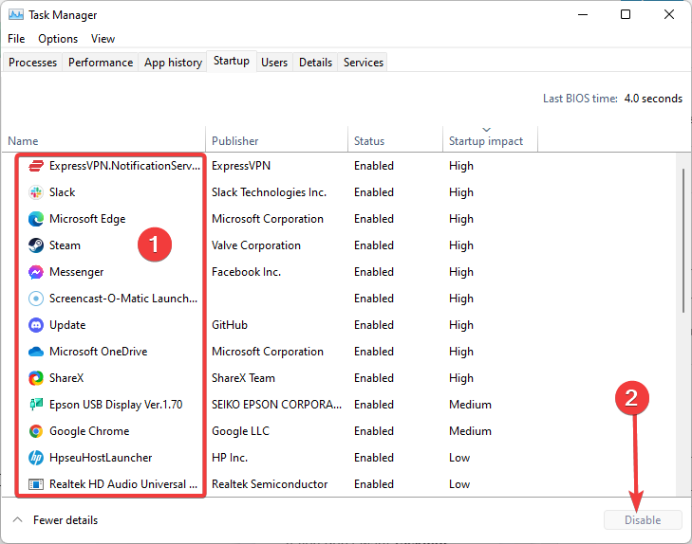
Task: Open the View menu
Action: point(103,39)
